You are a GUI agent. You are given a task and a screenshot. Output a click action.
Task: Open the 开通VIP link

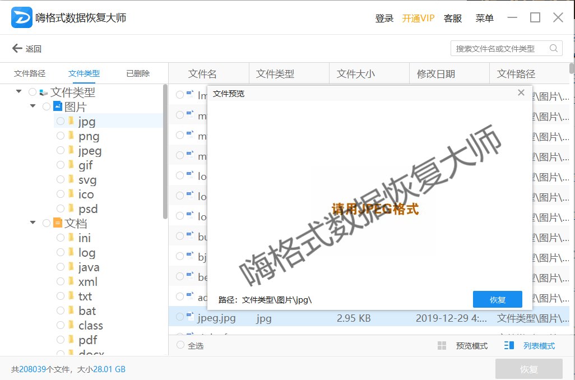click(x=419, y=18)
